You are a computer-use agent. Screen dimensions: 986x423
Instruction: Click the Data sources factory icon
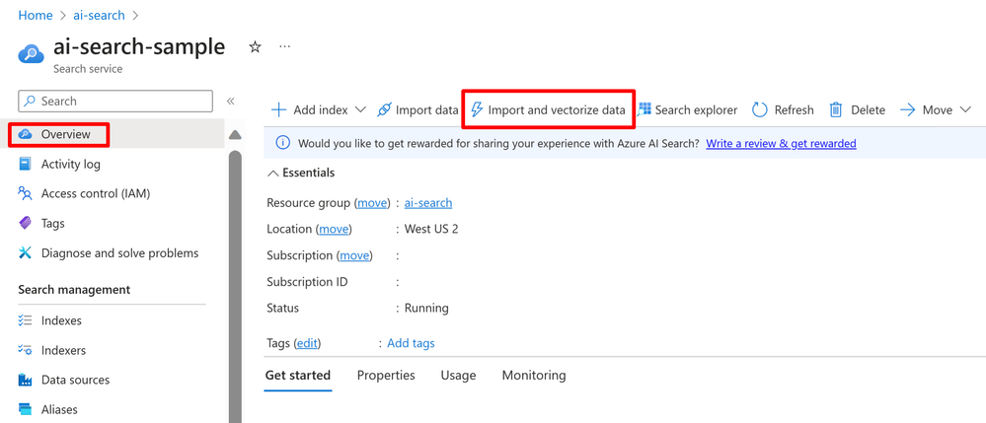(x=25, y=380)
